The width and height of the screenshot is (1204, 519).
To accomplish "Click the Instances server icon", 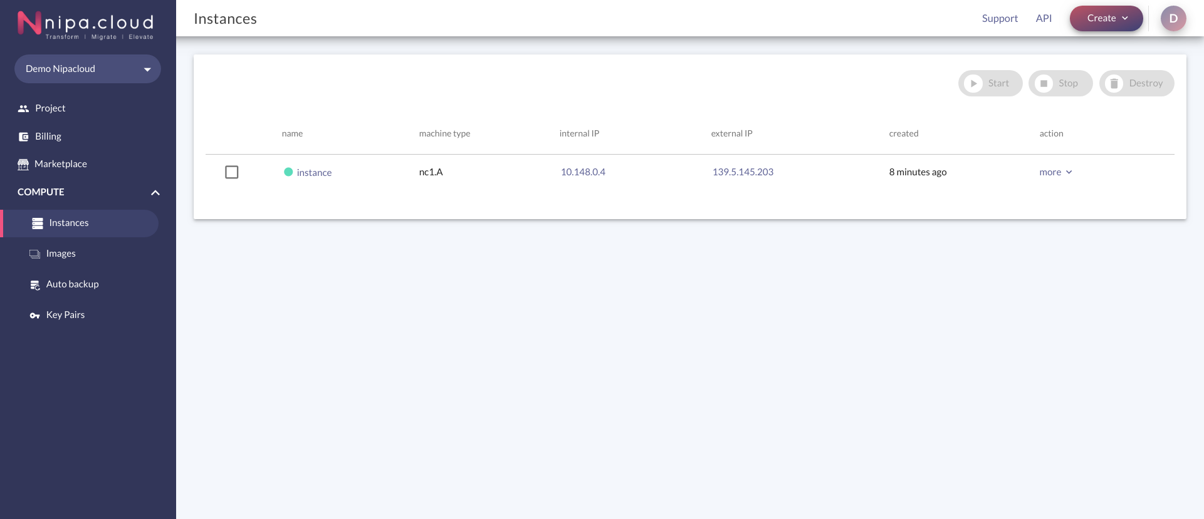I will point(38,223).
